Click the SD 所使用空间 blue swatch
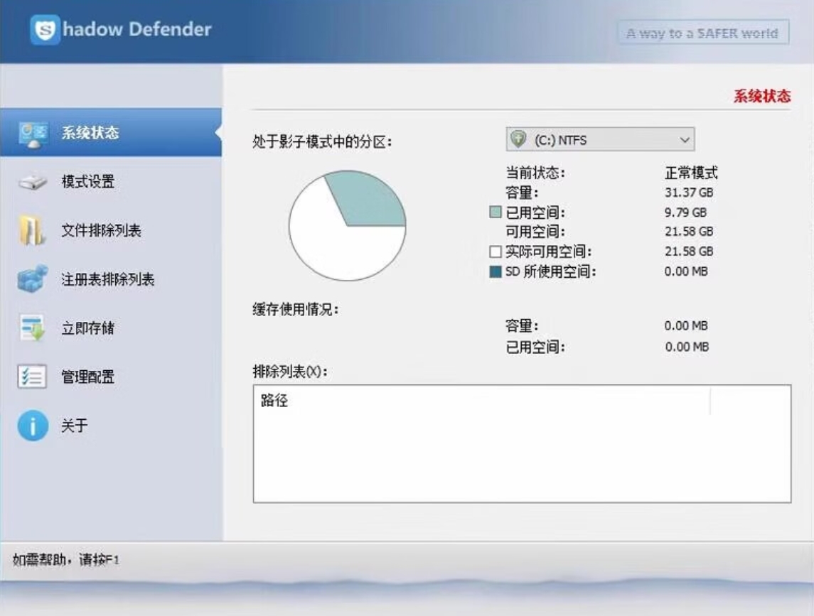 [x=496, y=271]
